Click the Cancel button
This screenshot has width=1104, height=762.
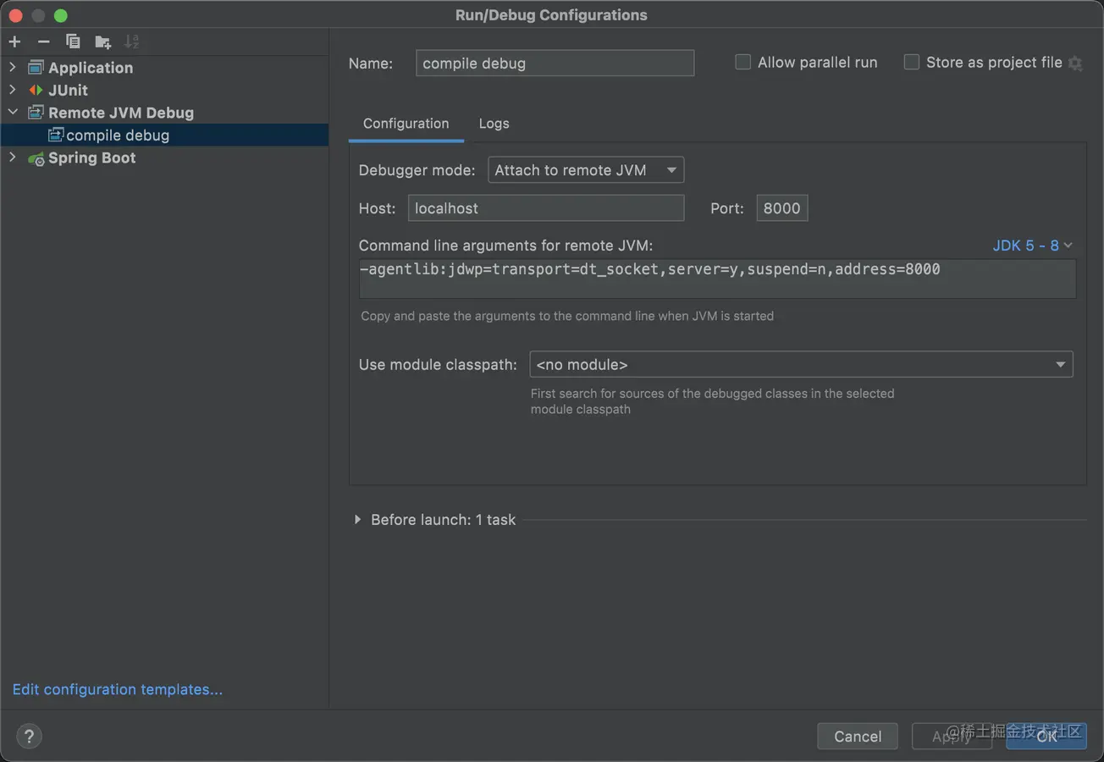(x=858, y=736)
